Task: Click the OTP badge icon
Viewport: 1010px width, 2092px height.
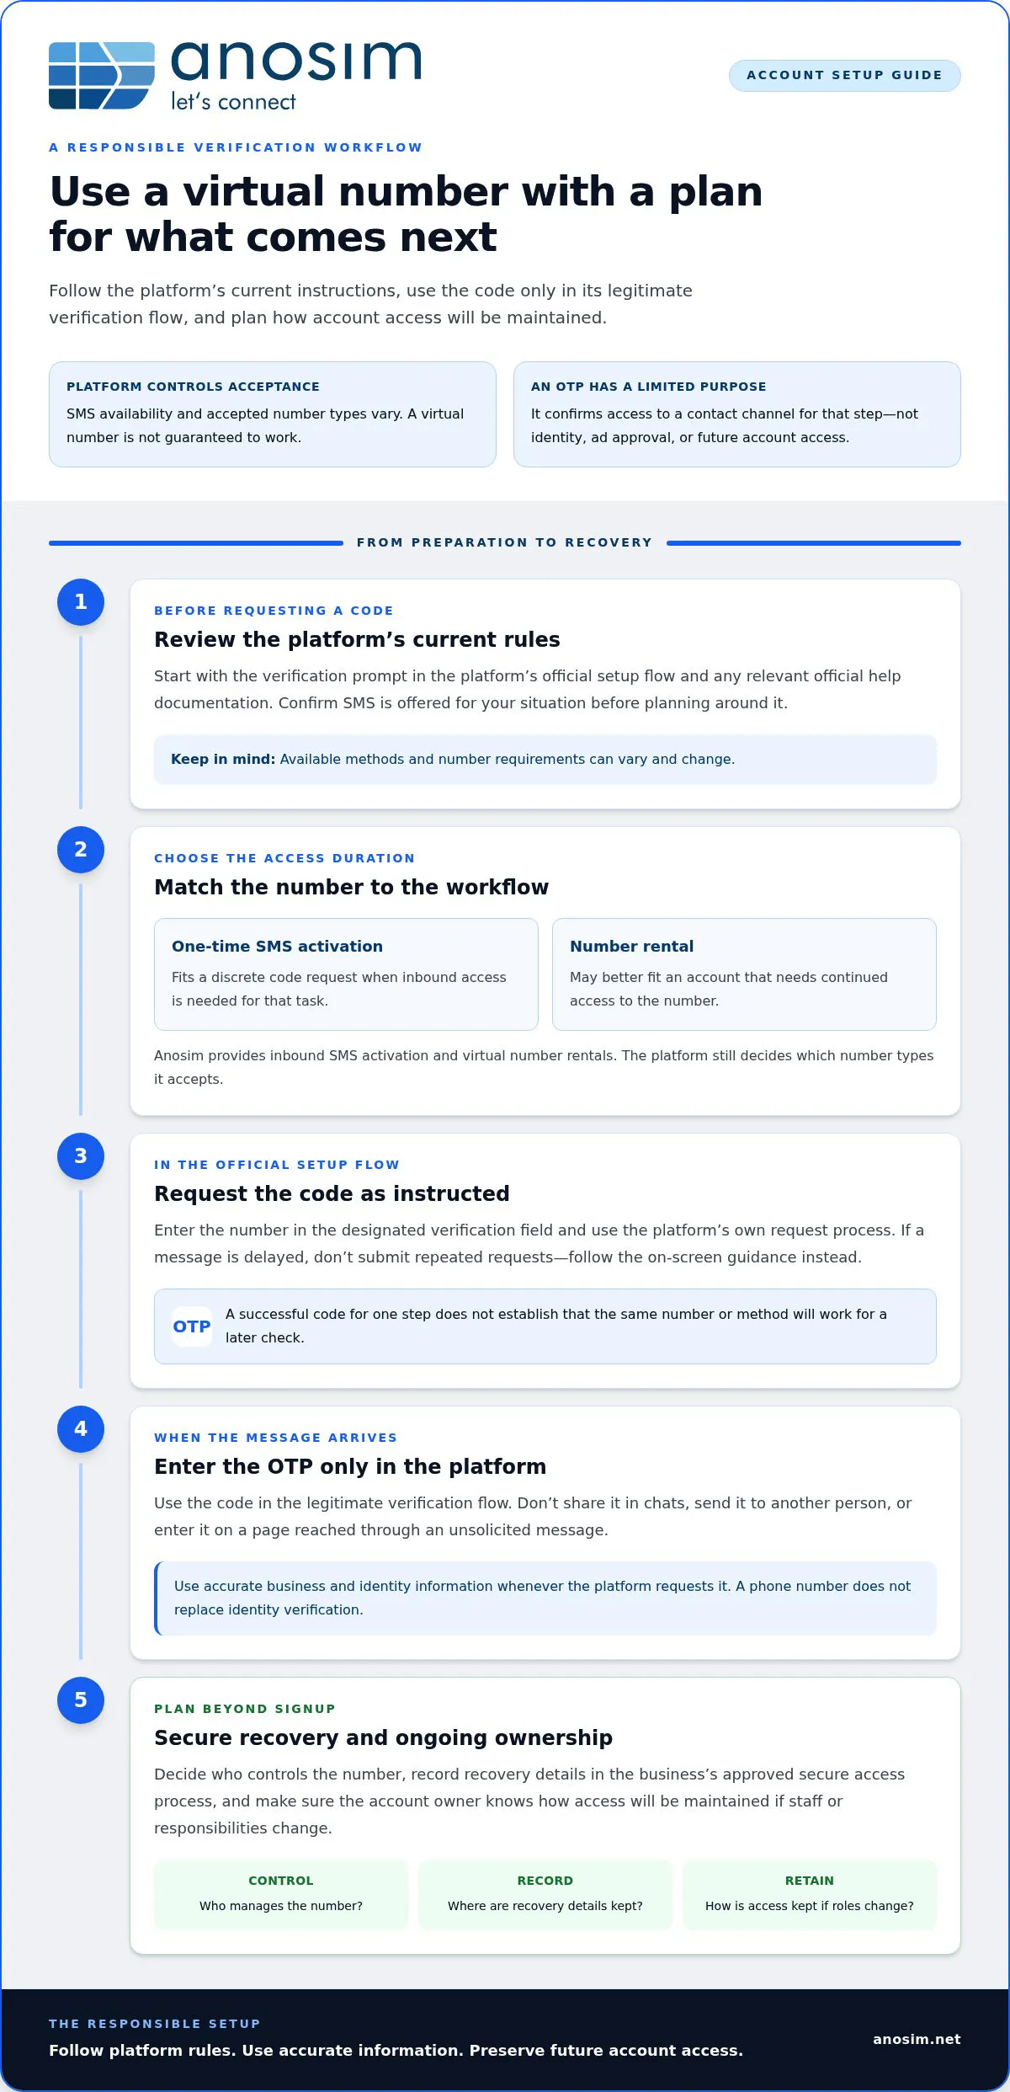Action: click(x=192, y=1326)
